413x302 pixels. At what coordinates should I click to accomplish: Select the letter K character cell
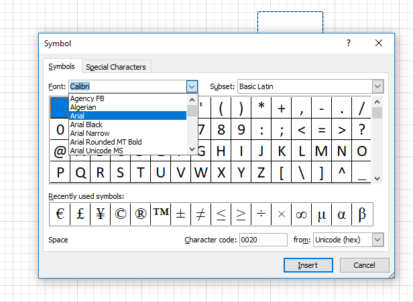coord(282,151)
